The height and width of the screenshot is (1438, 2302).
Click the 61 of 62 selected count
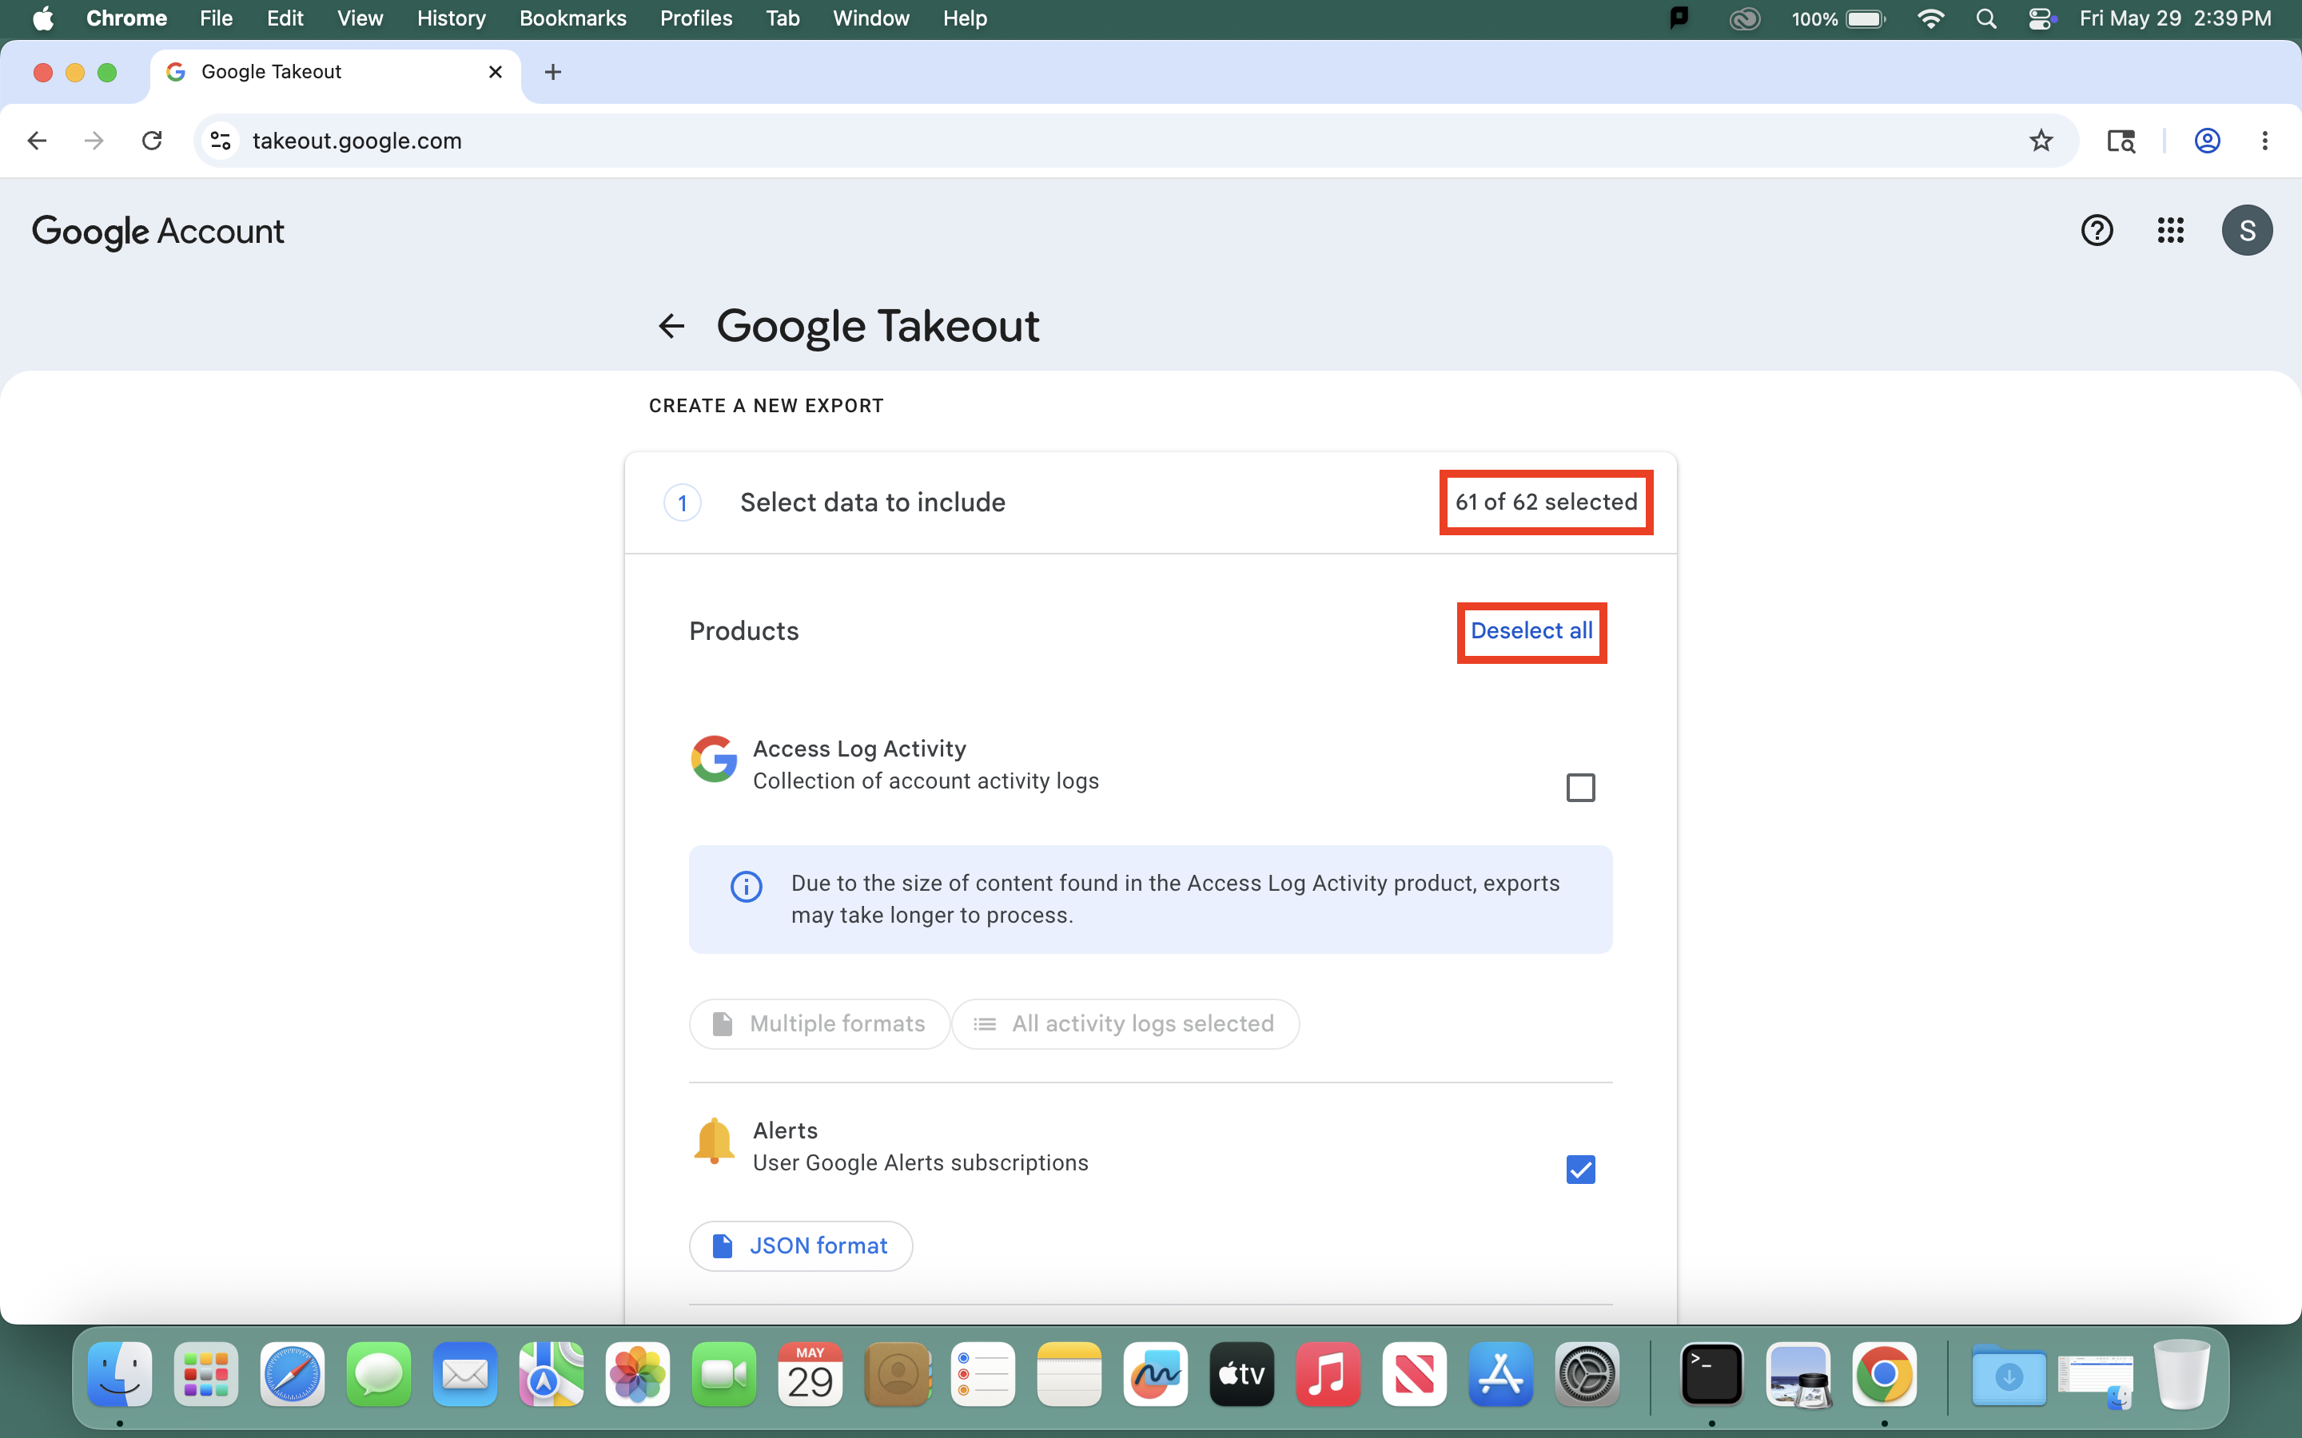(x=1546, y=503)
